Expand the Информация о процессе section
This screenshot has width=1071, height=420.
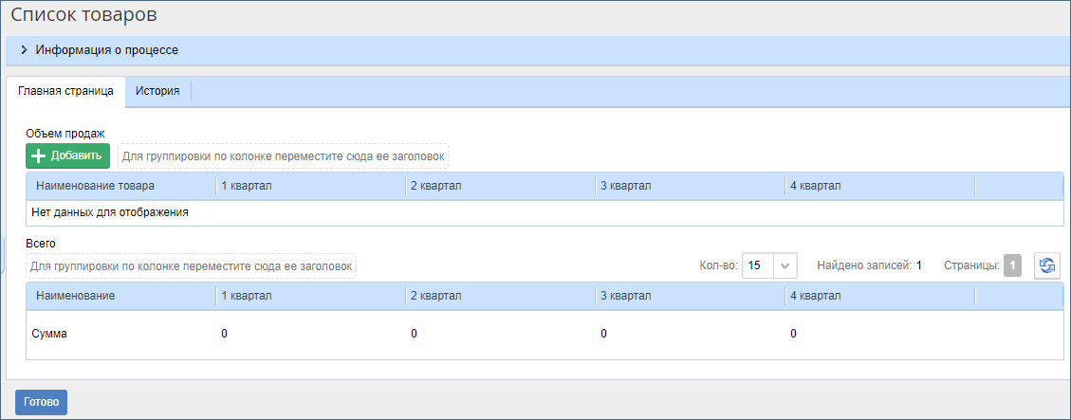[24, 50]
